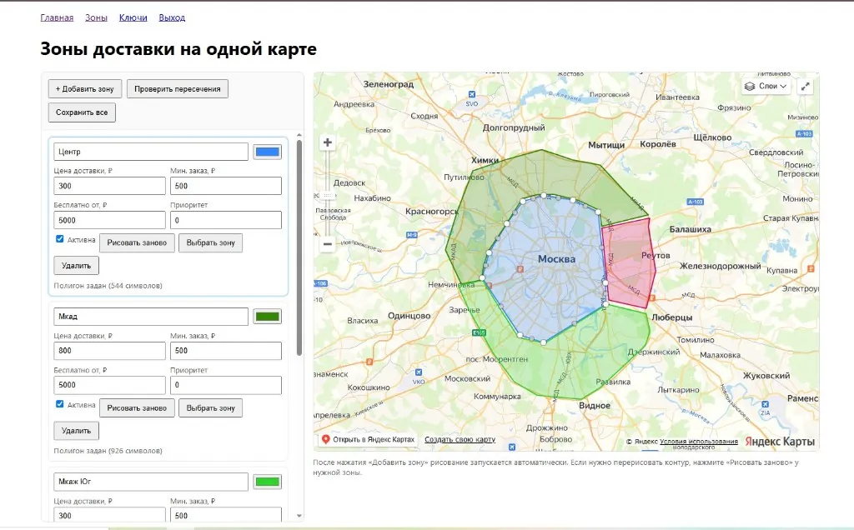Click Выбрать зону for the Мкад zone

tap(211, 408)
